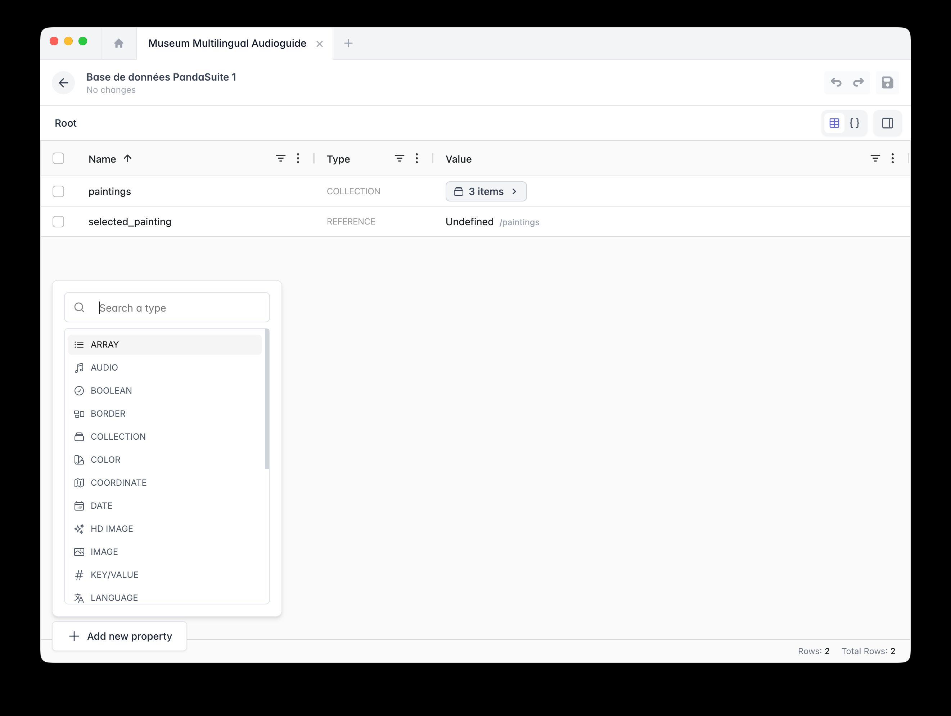Navigate back using the back arrow
This screenshot has height=716, width=951.
click(63, 82)
